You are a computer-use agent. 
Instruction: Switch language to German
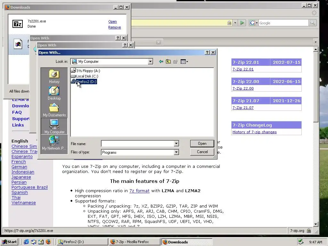pos(19,167)
